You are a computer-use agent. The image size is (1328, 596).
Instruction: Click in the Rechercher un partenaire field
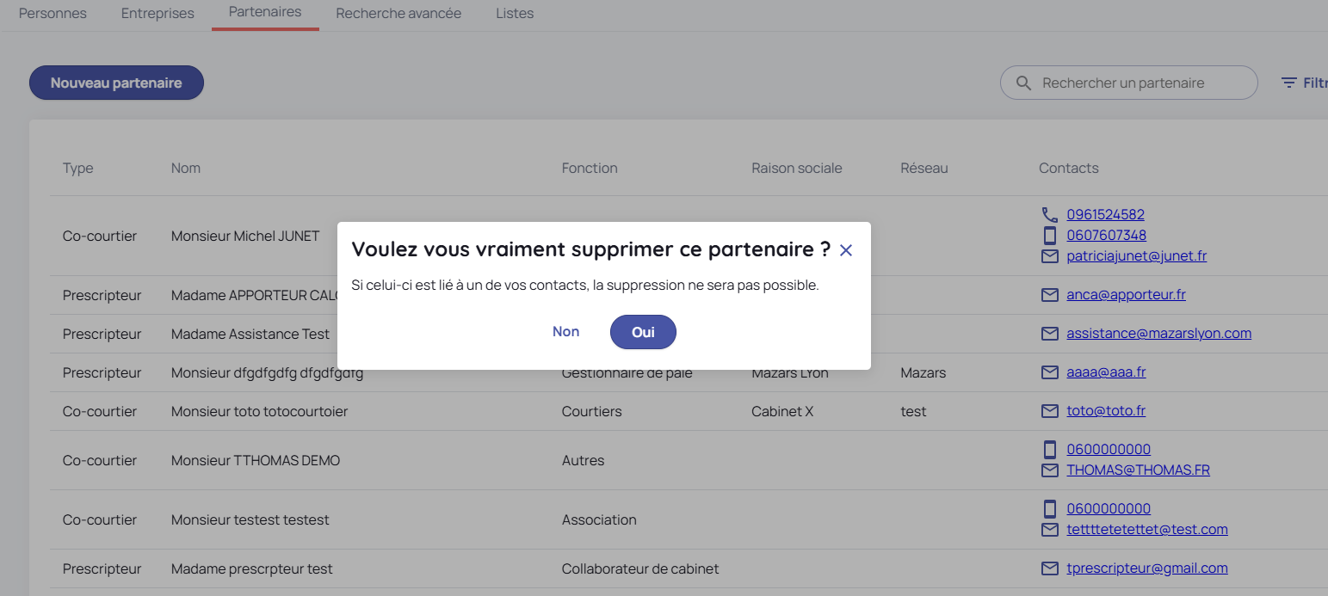coord(1136,83)
